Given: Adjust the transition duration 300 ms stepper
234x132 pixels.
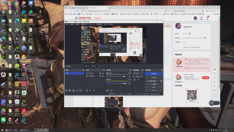Looking at the screenshot, I should (x=142, y=77).
